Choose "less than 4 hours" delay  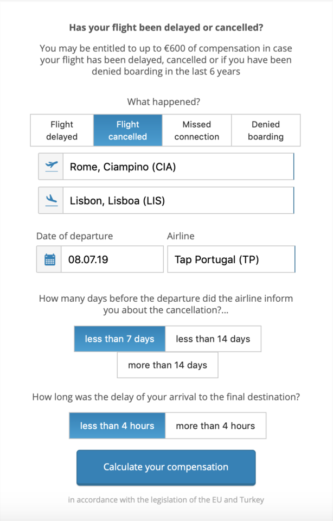click(117, 426)
